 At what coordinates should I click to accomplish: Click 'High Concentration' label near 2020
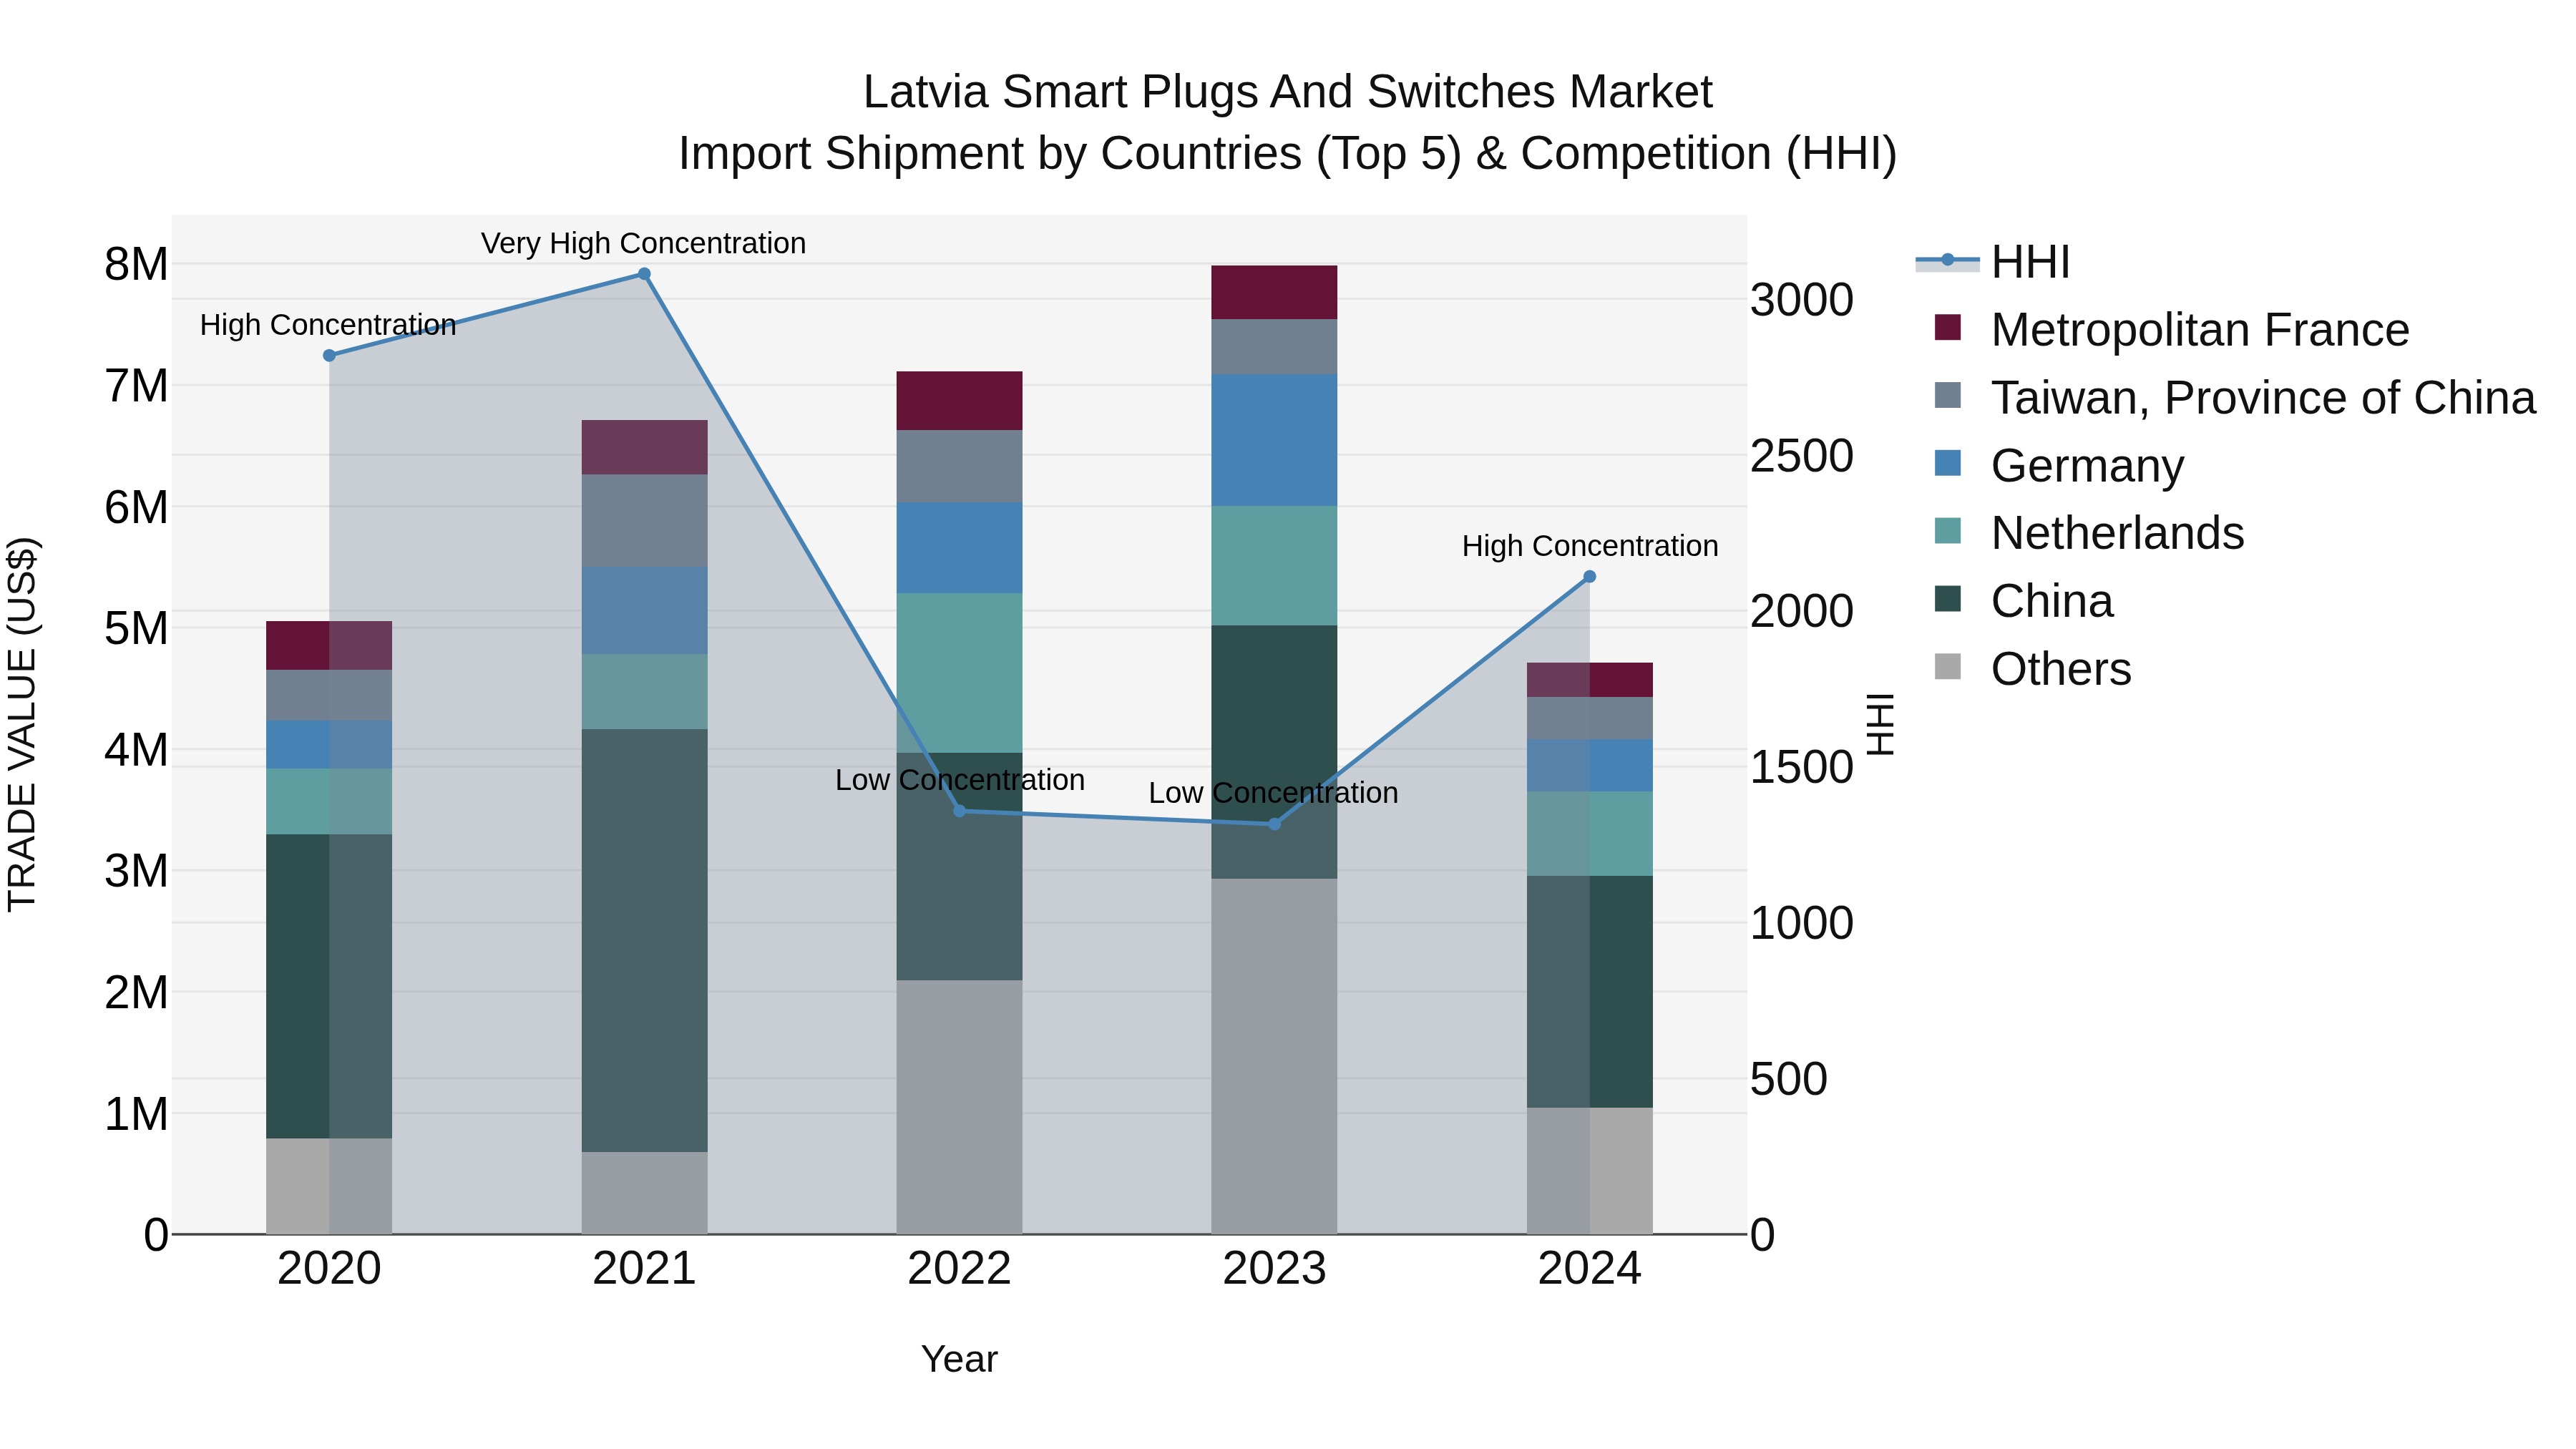tap(328, 325)
